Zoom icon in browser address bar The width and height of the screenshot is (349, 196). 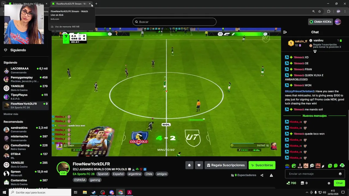click(314, 11)
